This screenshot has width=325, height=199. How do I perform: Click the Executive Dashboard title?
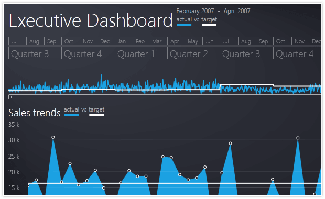tap(91, 20)
